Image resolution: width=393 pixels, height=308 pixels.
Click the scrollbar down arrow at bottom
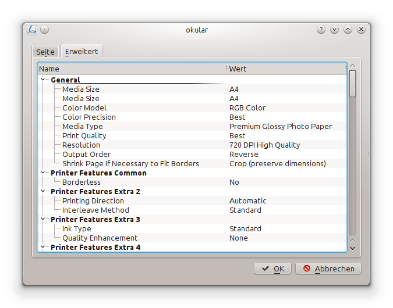[x=352, y=248]
